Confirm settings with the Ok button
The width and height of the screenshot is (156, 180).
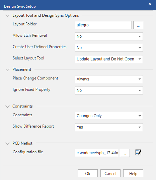(x=88, y=173)
